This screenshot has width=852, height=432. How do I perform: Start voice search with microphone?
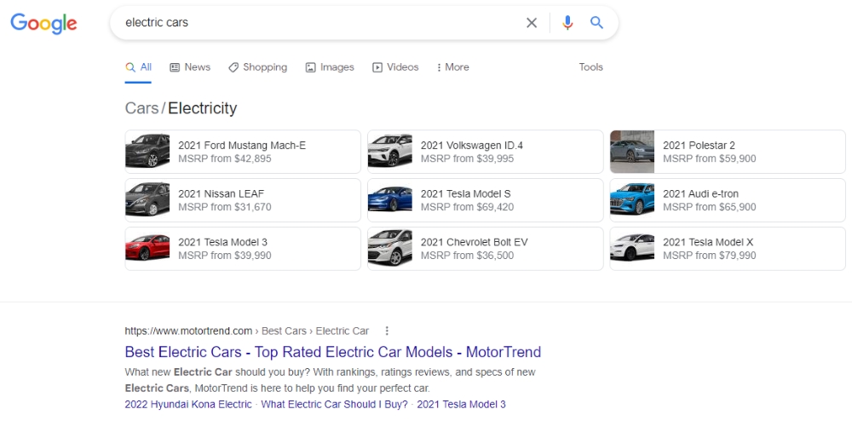click(x=567, y=23)
